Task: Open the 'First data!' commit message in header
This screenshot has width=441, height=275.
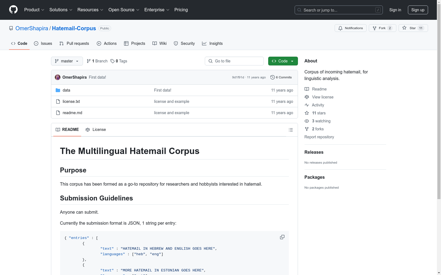Action: pyautogui.click(x=97, y=77)
